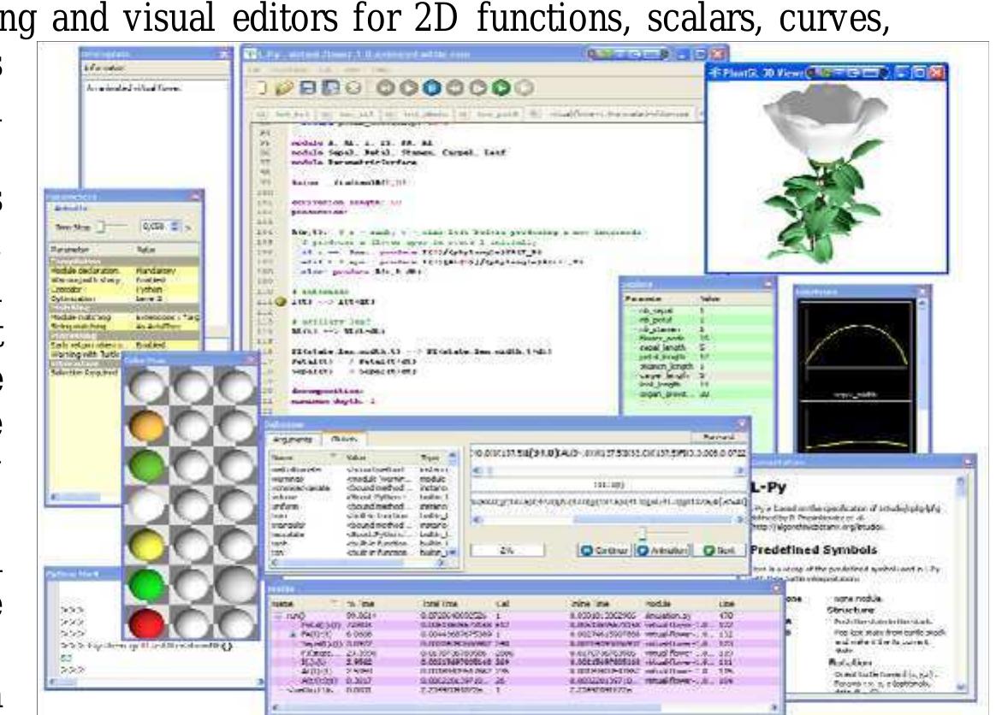Click the Open file pencil-folder icon
The height and width of the screenshot is (715, 996).
[x=284, y=87]
